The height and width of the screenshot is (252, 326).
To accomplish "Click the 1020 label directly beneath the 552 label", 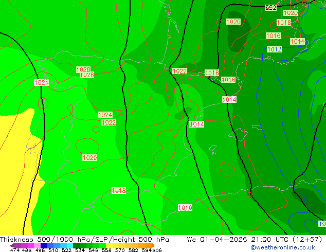I will pos(291,13).
